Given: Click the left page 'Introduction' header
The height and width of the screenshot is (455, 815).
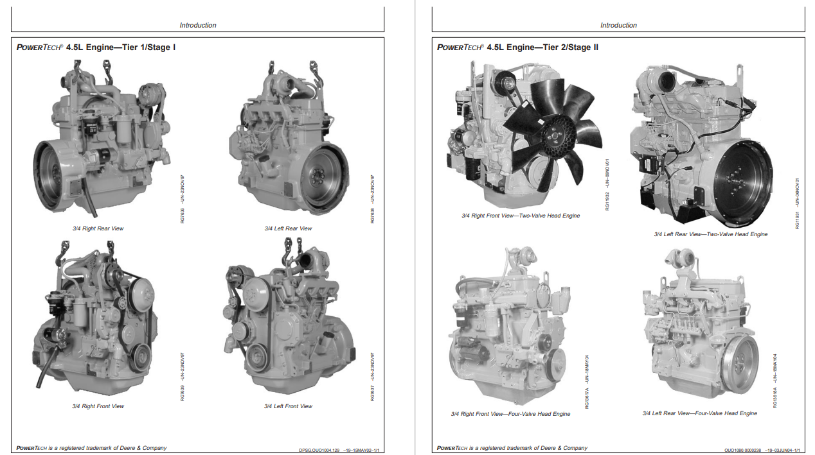Looking at the screenshot, I should [198, 26].
